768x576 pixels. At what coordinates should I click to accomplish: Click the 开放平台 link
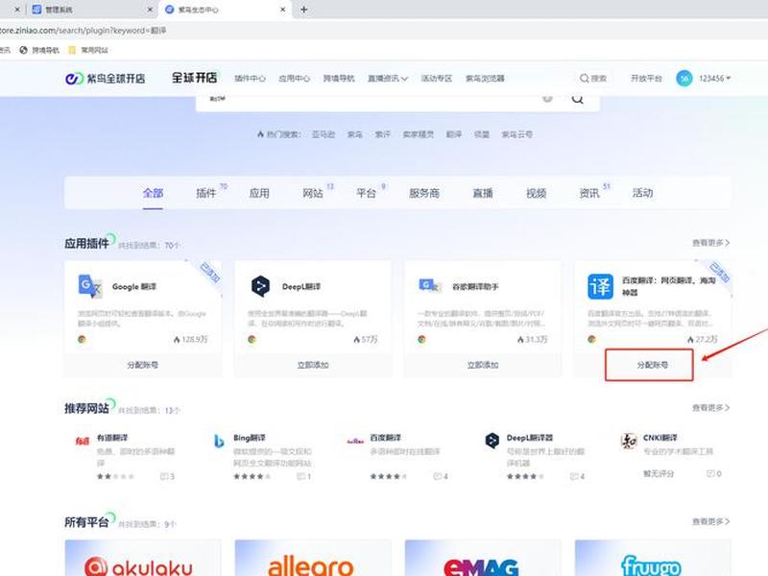tap(646, 79)
